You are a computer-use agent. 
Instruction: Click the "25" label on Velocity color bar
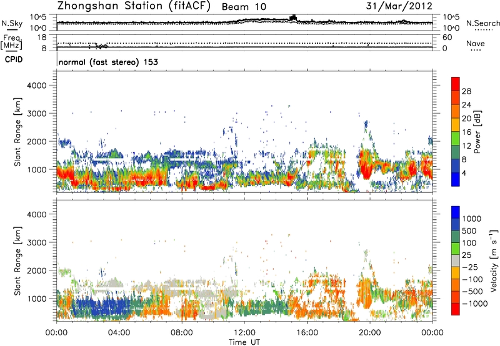466,255
